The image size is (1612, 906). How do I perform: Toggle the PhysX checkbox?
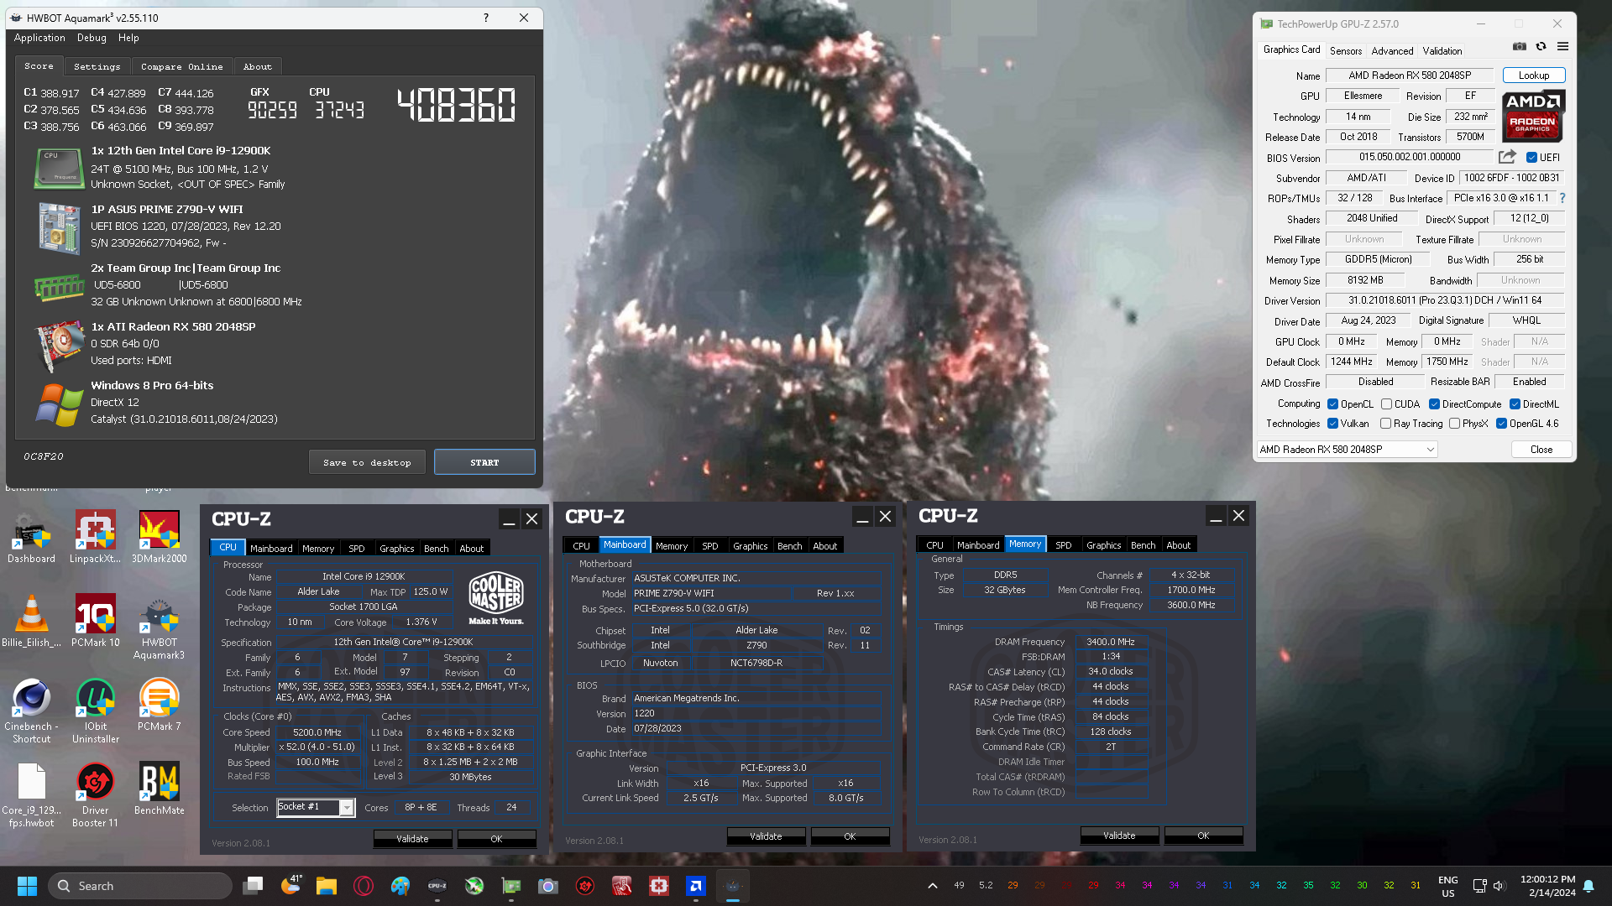(1454, 424)
